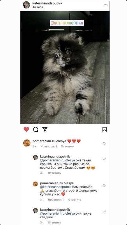The width and height of the screenshot is (127, 225).
Task: Open katerinaandsputnik profile picture in header
Action: tap(26, 5)
